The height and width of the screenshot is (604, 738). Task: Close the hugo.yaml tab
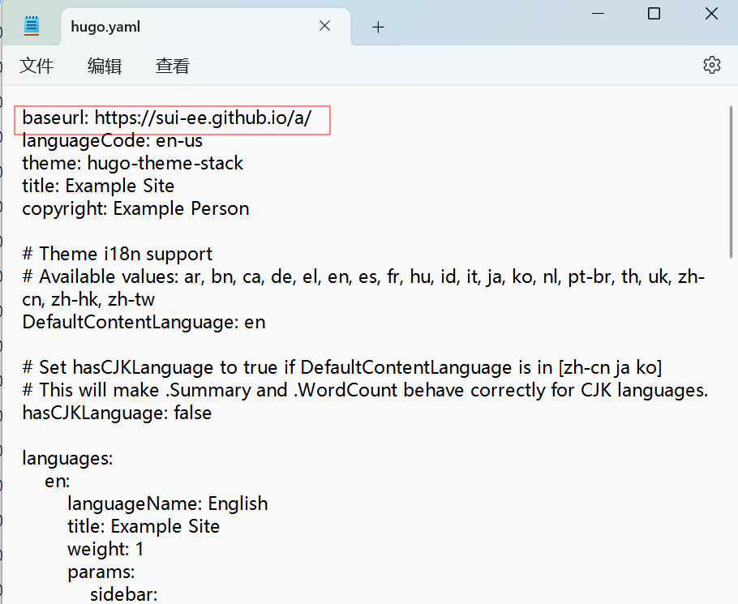(x=324, y=26)
